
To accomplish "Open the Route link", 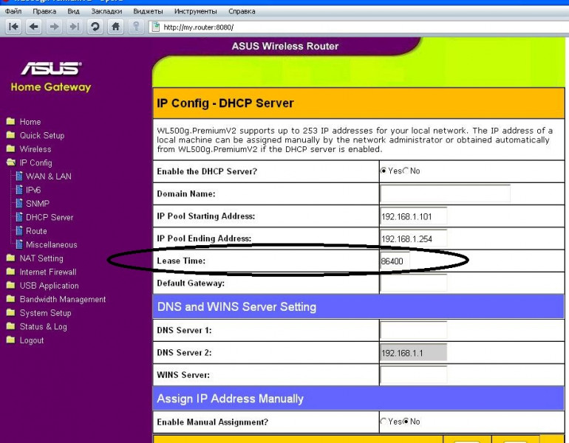I will point(36,231).
